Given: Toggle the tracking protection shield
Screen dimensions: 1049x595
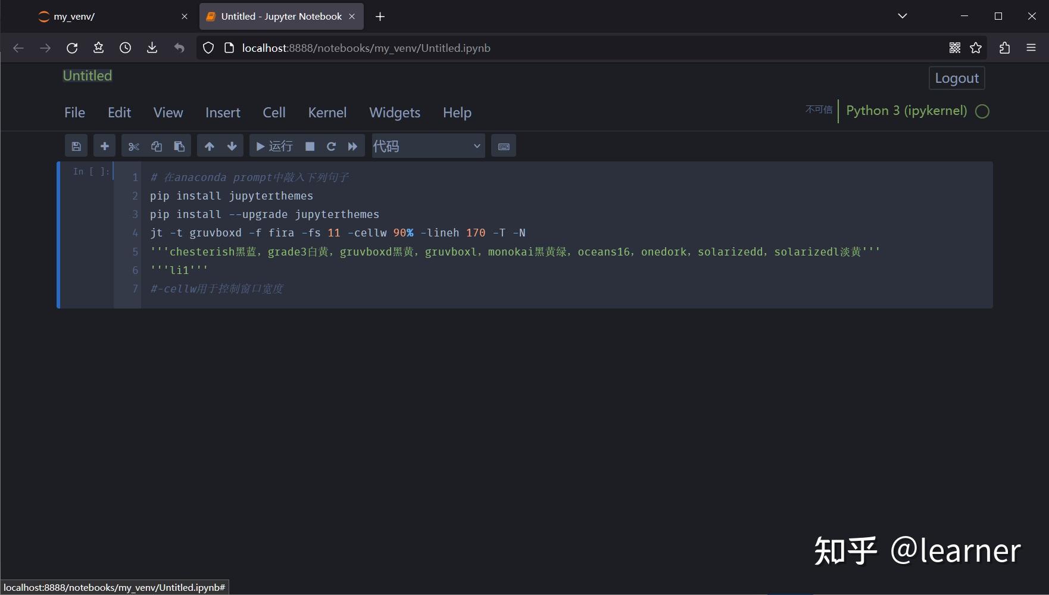Looking at the screenshot, I should (x=208, y=48).
